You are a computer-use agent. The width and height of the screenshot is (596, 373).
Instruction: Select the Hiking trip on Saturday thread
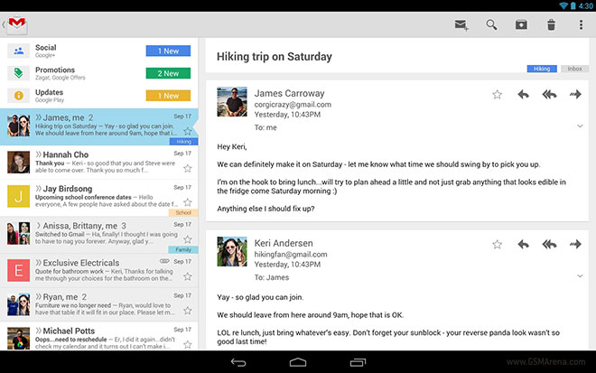98,126
